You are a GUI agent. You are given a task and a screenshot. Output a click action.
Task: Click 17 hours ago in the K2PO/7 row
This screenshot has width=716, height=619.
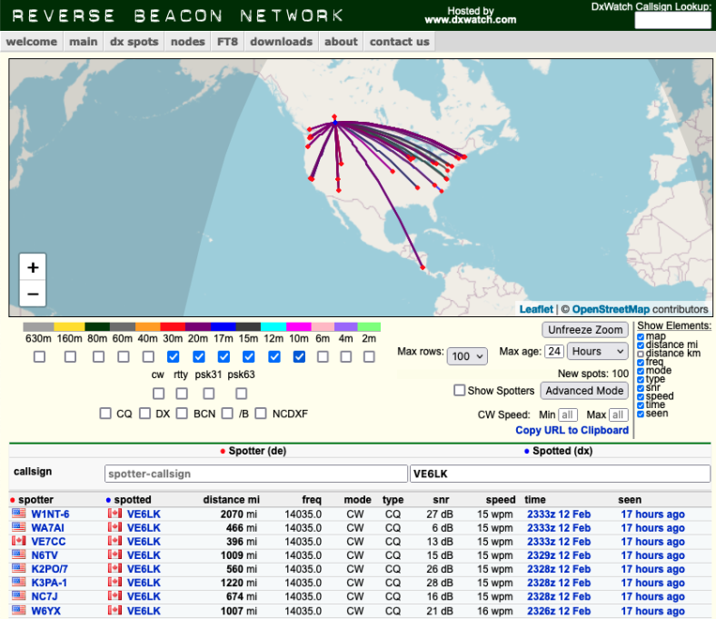coord(652,569)
